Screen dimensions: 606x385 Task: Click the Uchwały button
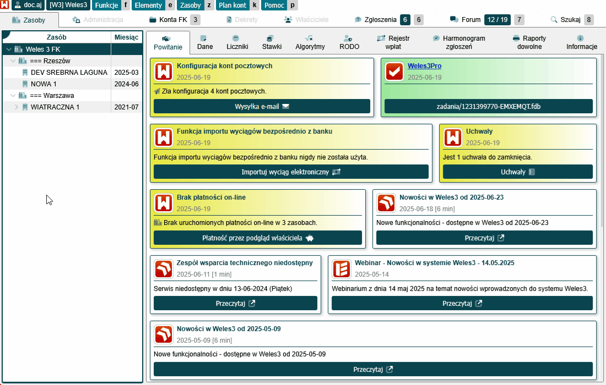[x=517, y=172]
